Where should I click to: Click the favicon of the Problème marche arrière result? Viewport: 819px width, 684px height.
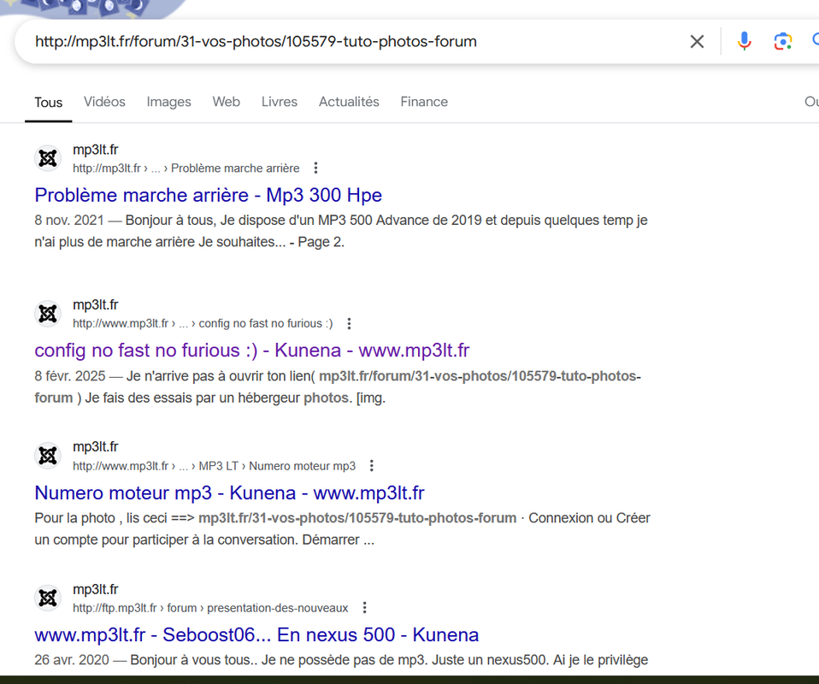[48, 158]
